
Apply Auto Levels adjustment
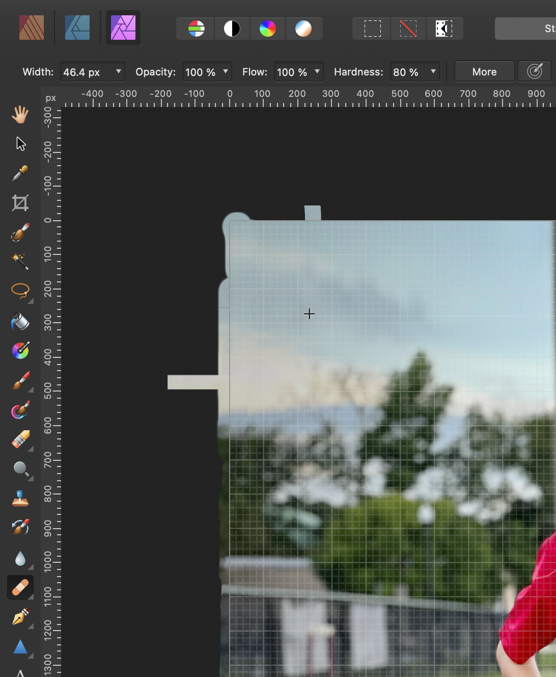(x=196, y=29)
